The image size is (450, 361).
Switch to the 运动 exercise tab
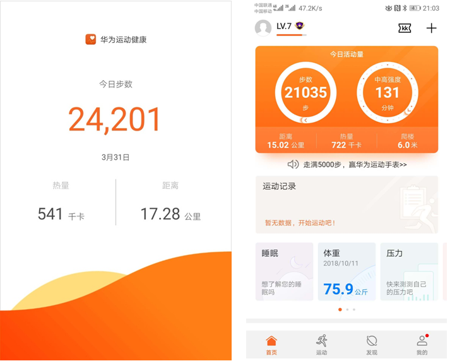tap(321, 345)
